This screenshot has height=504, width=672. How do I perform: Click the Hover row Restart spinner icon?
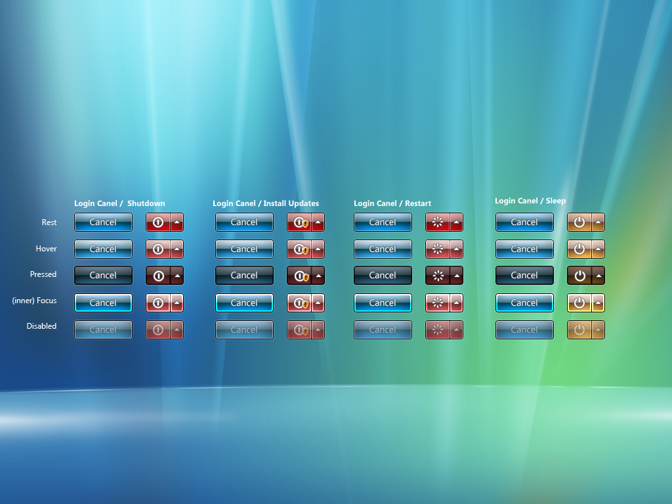(438, 249)
